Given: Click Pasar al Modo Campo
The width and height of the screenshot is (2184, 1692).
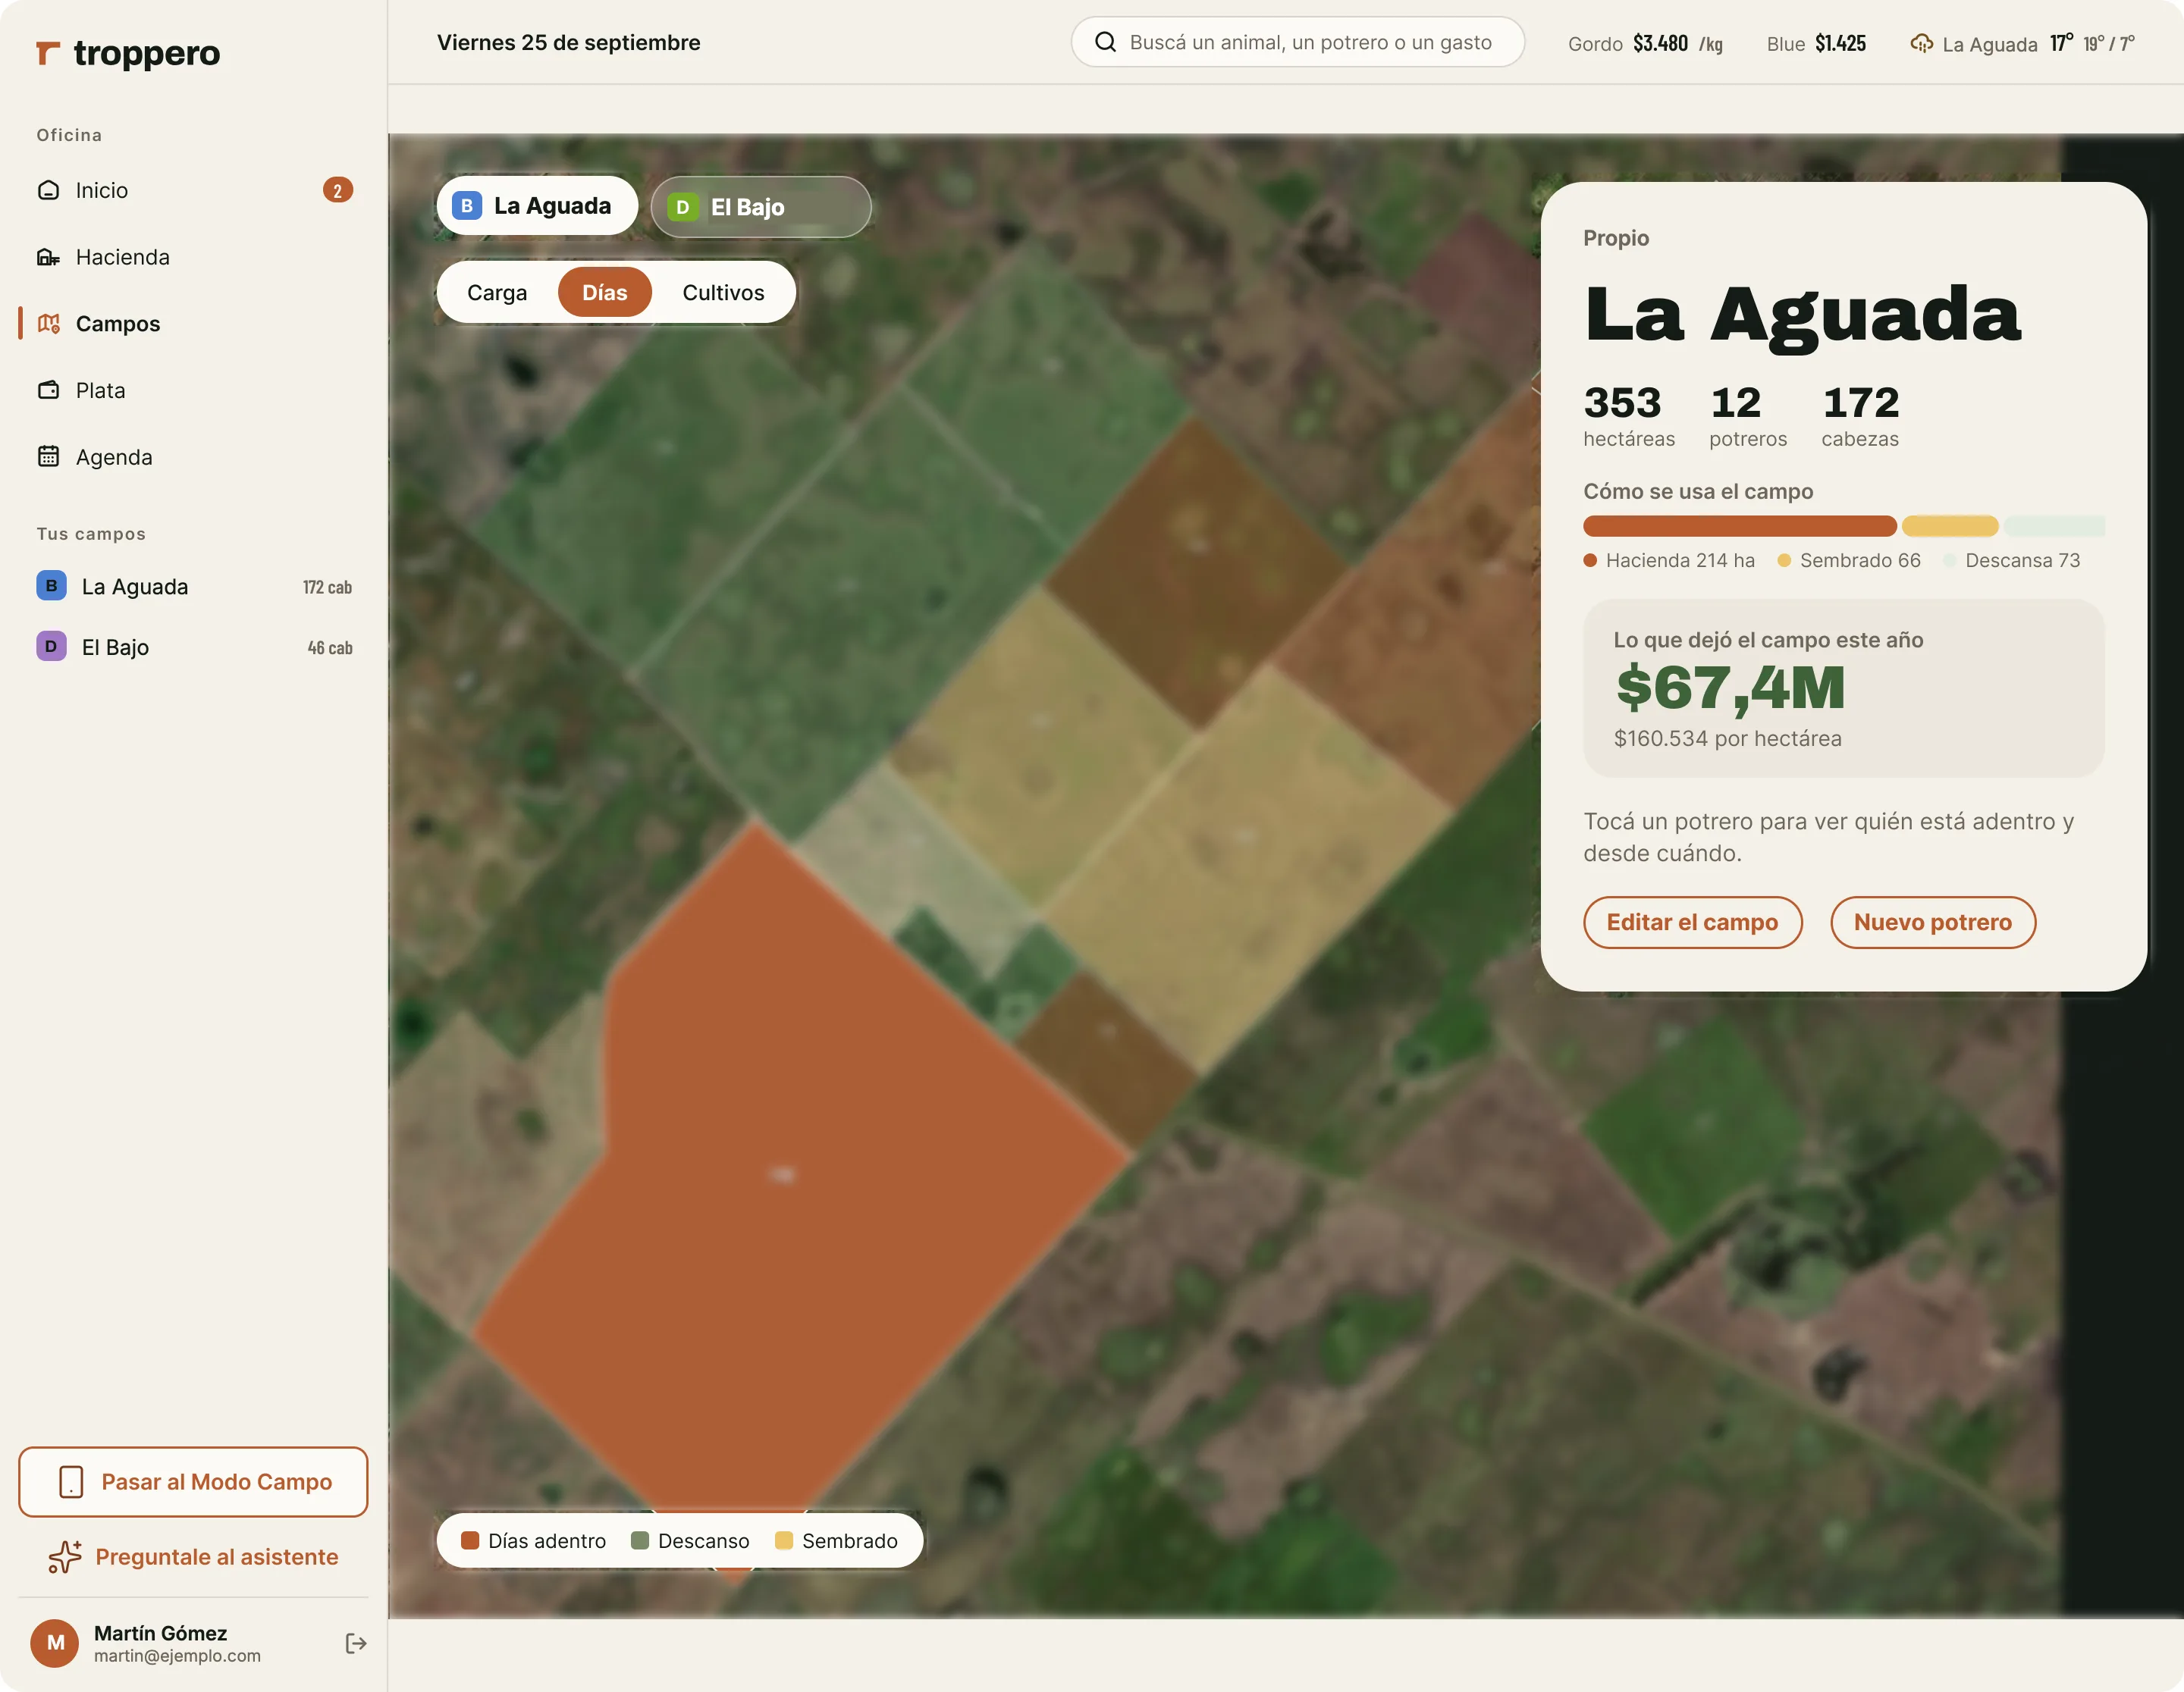Looking at the screenshot, I should pyautogui.click(x=193, y=1481).
